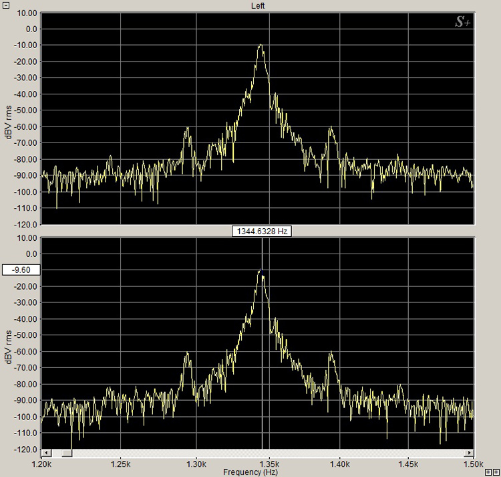Click the 1.50k frequency axis tick label
The height and width of the screenshot is (477, 501).
[x=472, y=463]
